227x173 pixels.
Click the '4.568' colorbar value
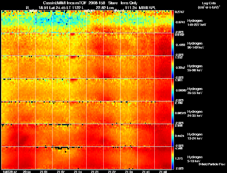click(179, 148)
